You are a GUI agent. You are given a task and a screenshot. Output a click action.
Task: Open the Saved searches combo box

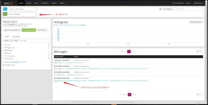188,9
